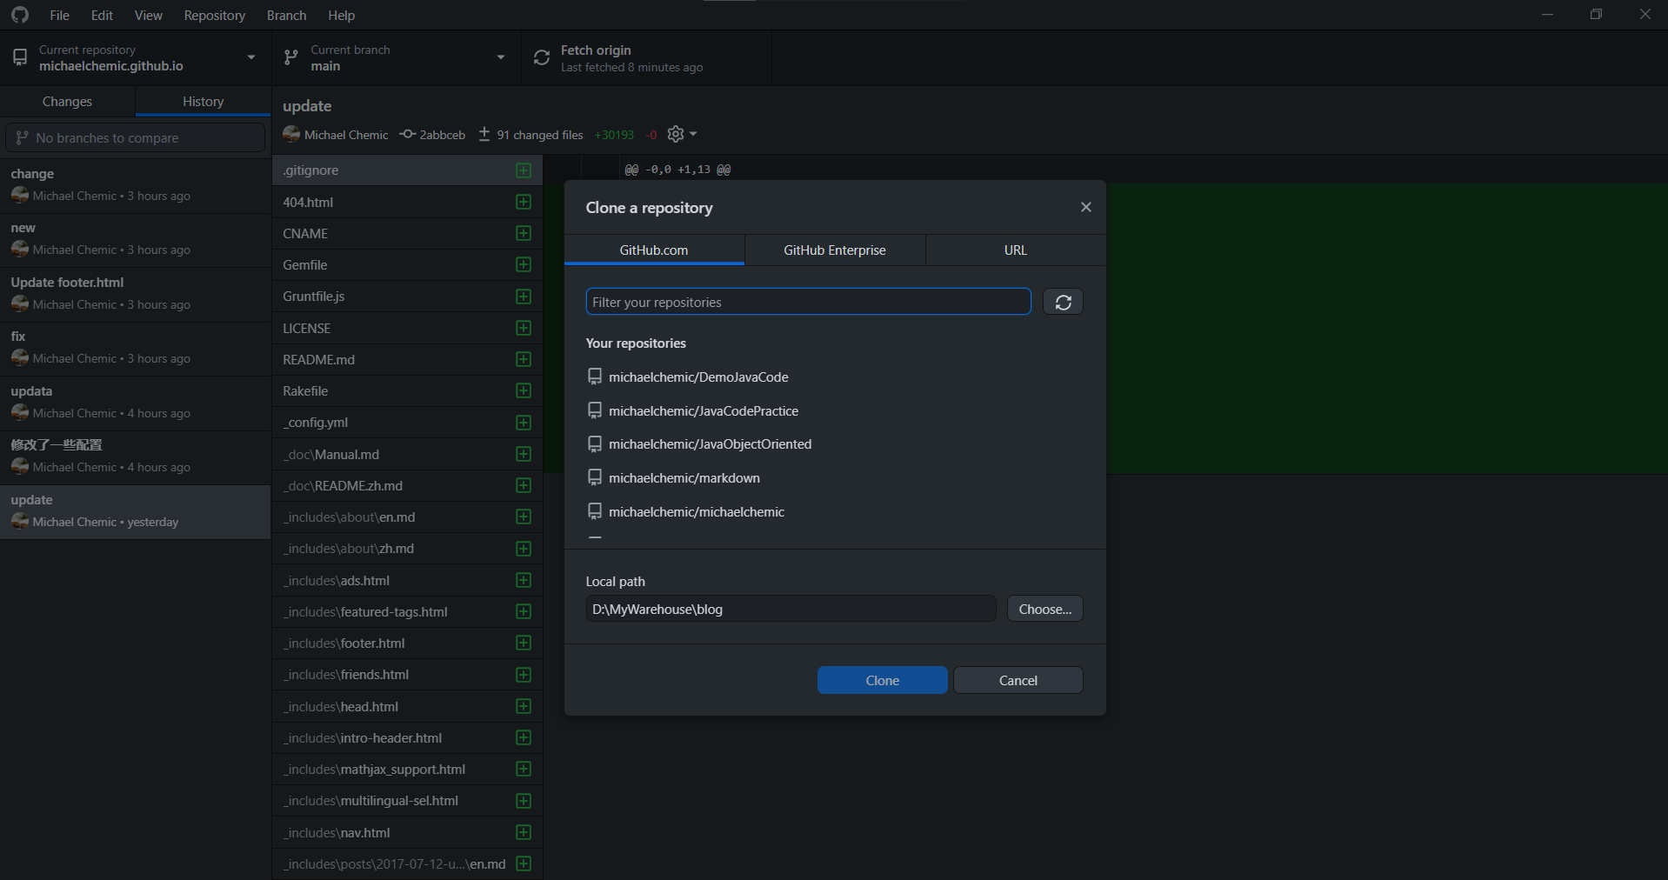Viewport: 1668px width, 880px height.
Task: Open the Branch menu
Action: [x=286, y=15]
